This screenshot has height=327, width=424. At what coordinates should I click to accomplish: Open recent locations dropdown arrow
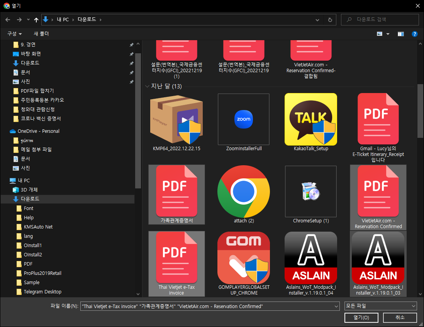(x=29, y=20)
